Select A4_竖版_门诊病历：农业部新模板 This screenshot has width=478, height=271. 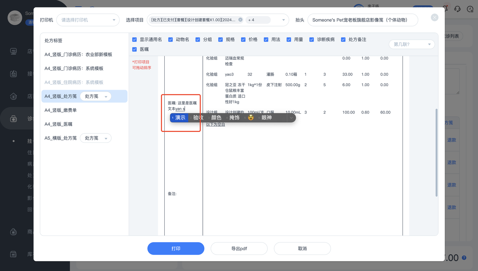[x=78, y=55]
